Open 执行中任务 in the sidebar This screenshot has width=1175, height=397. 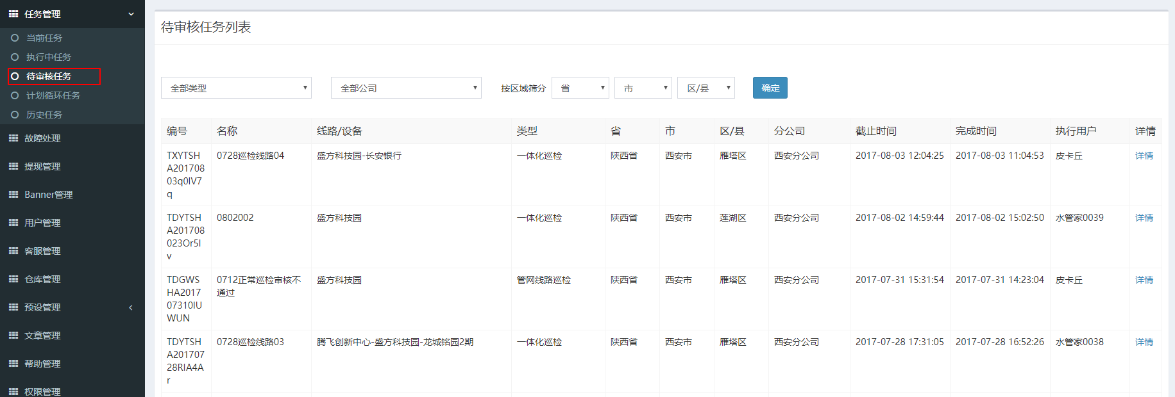point(49,57)
